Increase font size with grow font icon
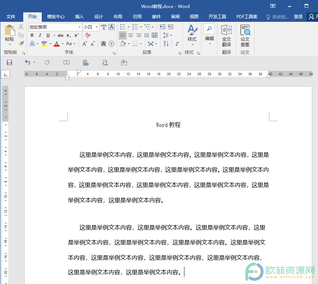Screen dimensions: 318x284 click(x=85, y=44)
